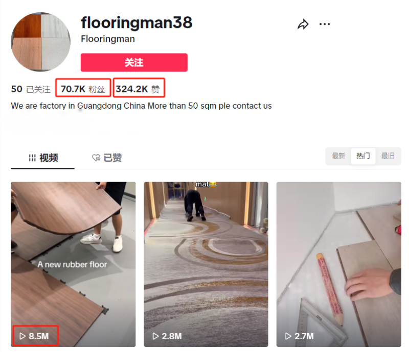This screenshot has height=352, width=409.
Task: Open the 50 已关注 following list
Action: [x=31, y=89]
